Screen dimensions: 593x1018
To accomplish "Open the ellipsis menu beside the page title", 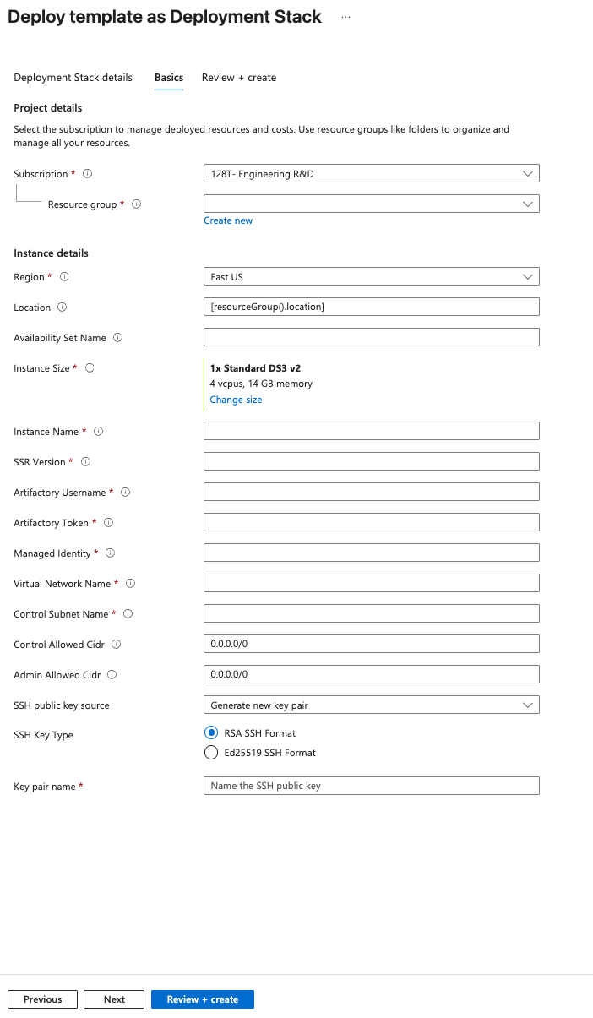I will (345, 17).
